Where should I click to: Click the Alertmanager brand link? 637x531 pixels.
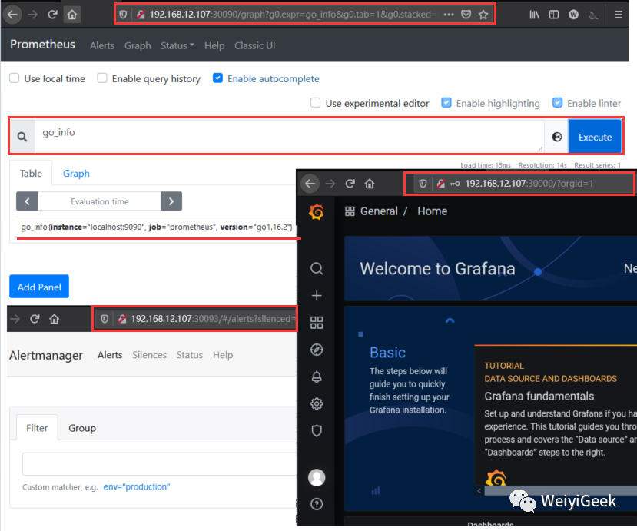pos(45,356)
